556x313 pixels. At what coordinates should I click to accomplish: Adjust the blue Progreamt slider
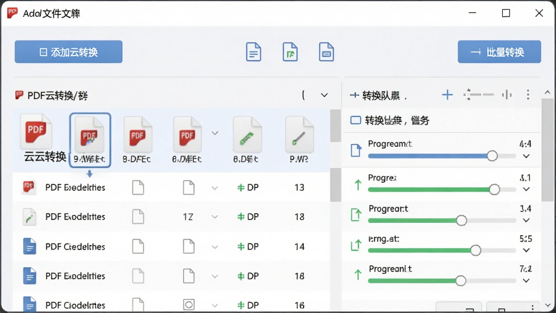coord(442,156)
